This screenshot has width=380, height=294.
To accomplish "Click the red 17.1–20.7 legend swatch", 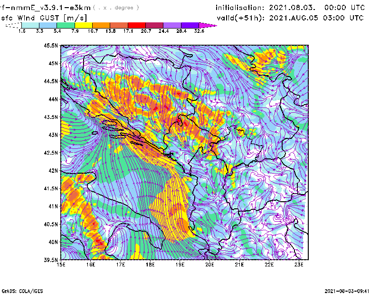I will point(137,25).
